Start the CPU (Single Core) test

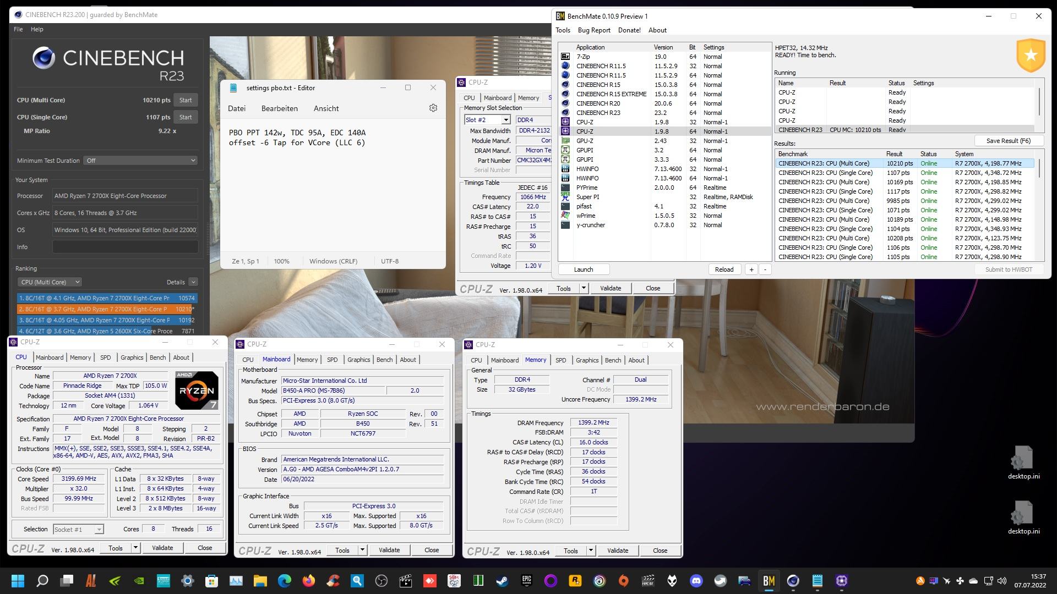(186, 117)
